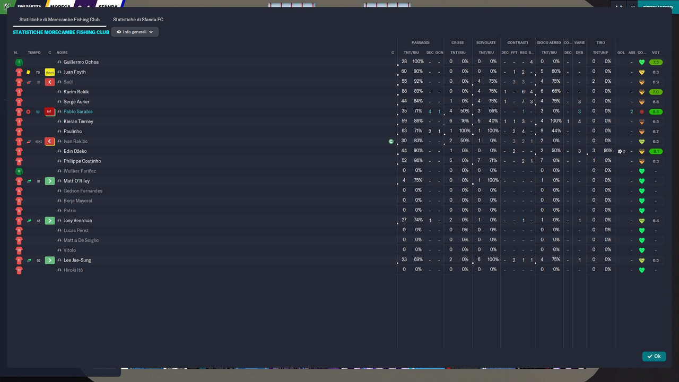Click the green substituted-on arrow for Matt O'Riley

pos(50,181)
